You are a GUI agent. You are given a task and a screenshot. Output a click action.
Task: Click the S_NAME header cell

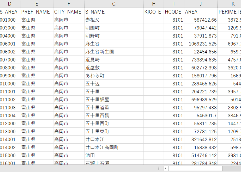click(x=114, y=12)
